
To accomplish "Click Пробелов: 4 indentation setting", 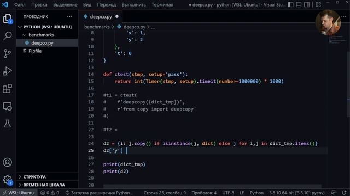I will pyautogui.click(x=204, y=193).
